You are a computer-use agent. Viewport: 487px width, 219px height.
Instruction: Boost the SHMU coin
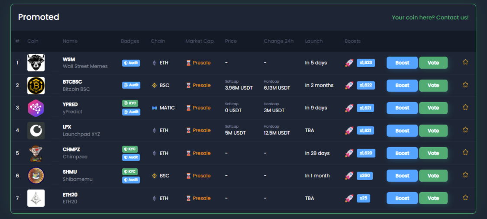[402, 176]
